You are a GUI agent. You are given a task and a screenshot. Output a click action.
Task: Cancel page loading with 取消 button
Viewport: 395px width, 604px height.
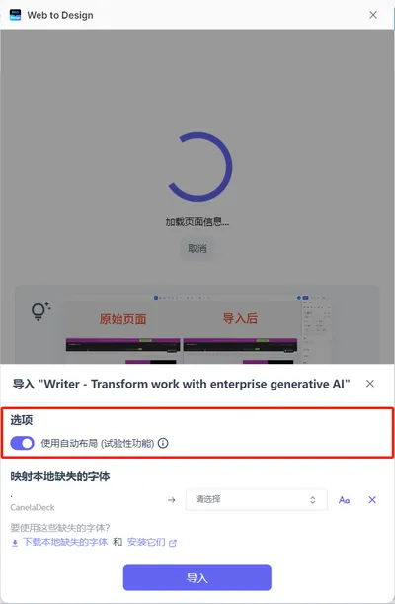[197, 249]
